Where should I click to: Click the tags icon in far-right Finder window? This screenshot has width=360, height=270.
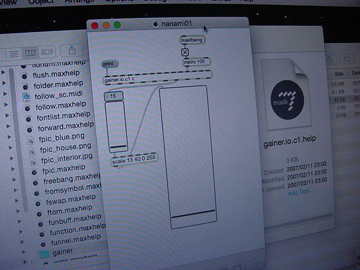click(347, 59)
